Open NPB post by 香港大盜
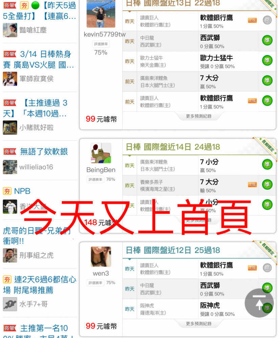 pyautogui.click(x=22, y=191)
